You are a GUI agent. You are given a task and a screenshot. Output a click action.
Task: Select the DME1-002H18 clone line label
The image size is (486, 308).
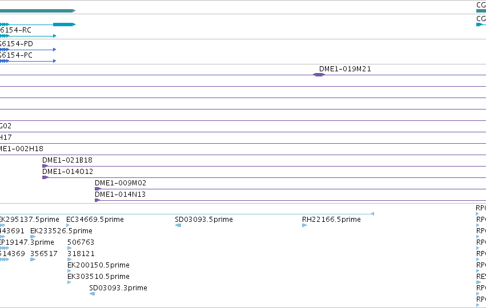click(21, 149)
